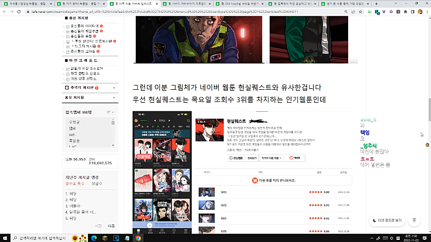
Task: Click the member list scroll down arrow
Action: click(x=113, y=145)
